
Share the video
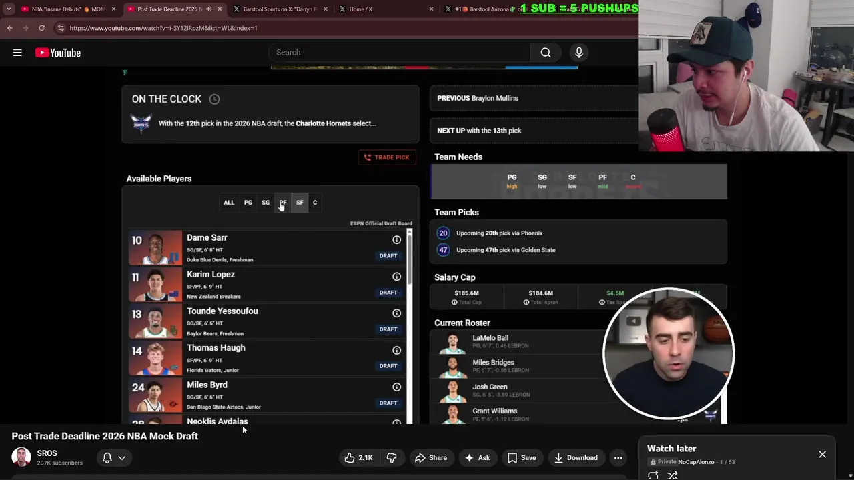(430, 458)
